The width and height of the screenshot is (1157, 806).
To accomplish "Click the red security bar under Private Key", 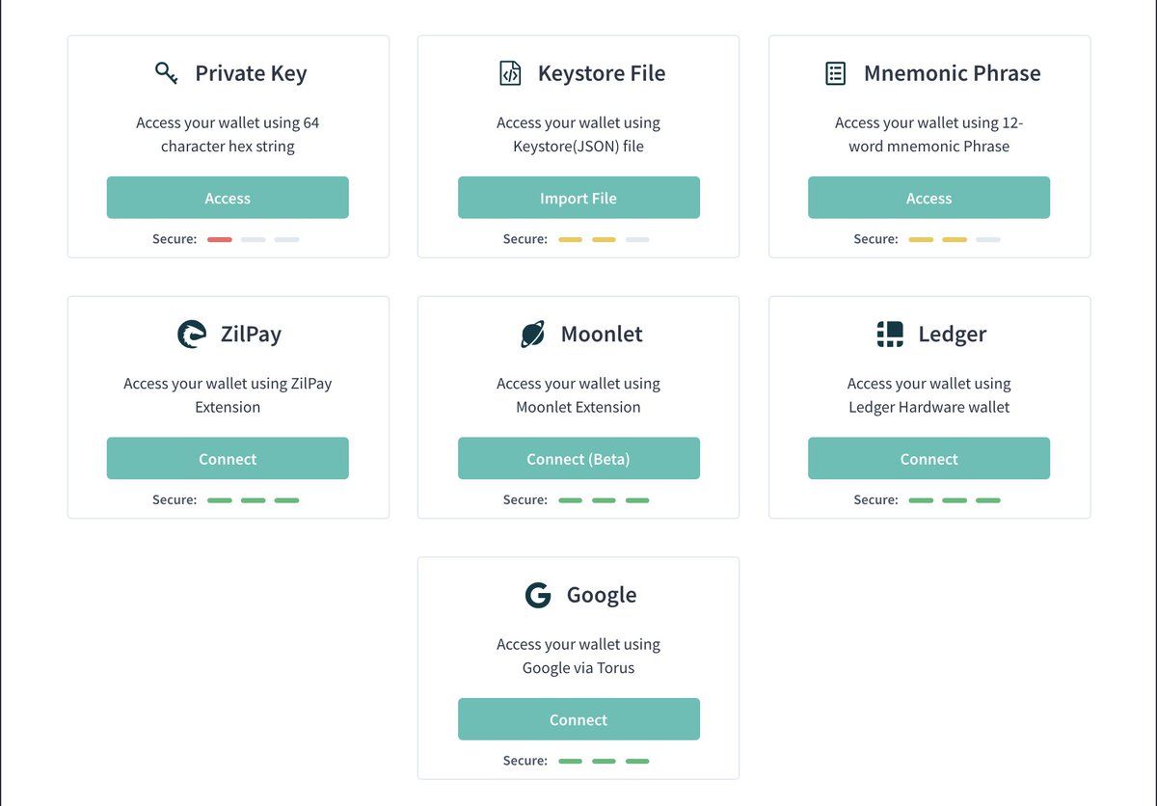I will (x=220, y=239).
